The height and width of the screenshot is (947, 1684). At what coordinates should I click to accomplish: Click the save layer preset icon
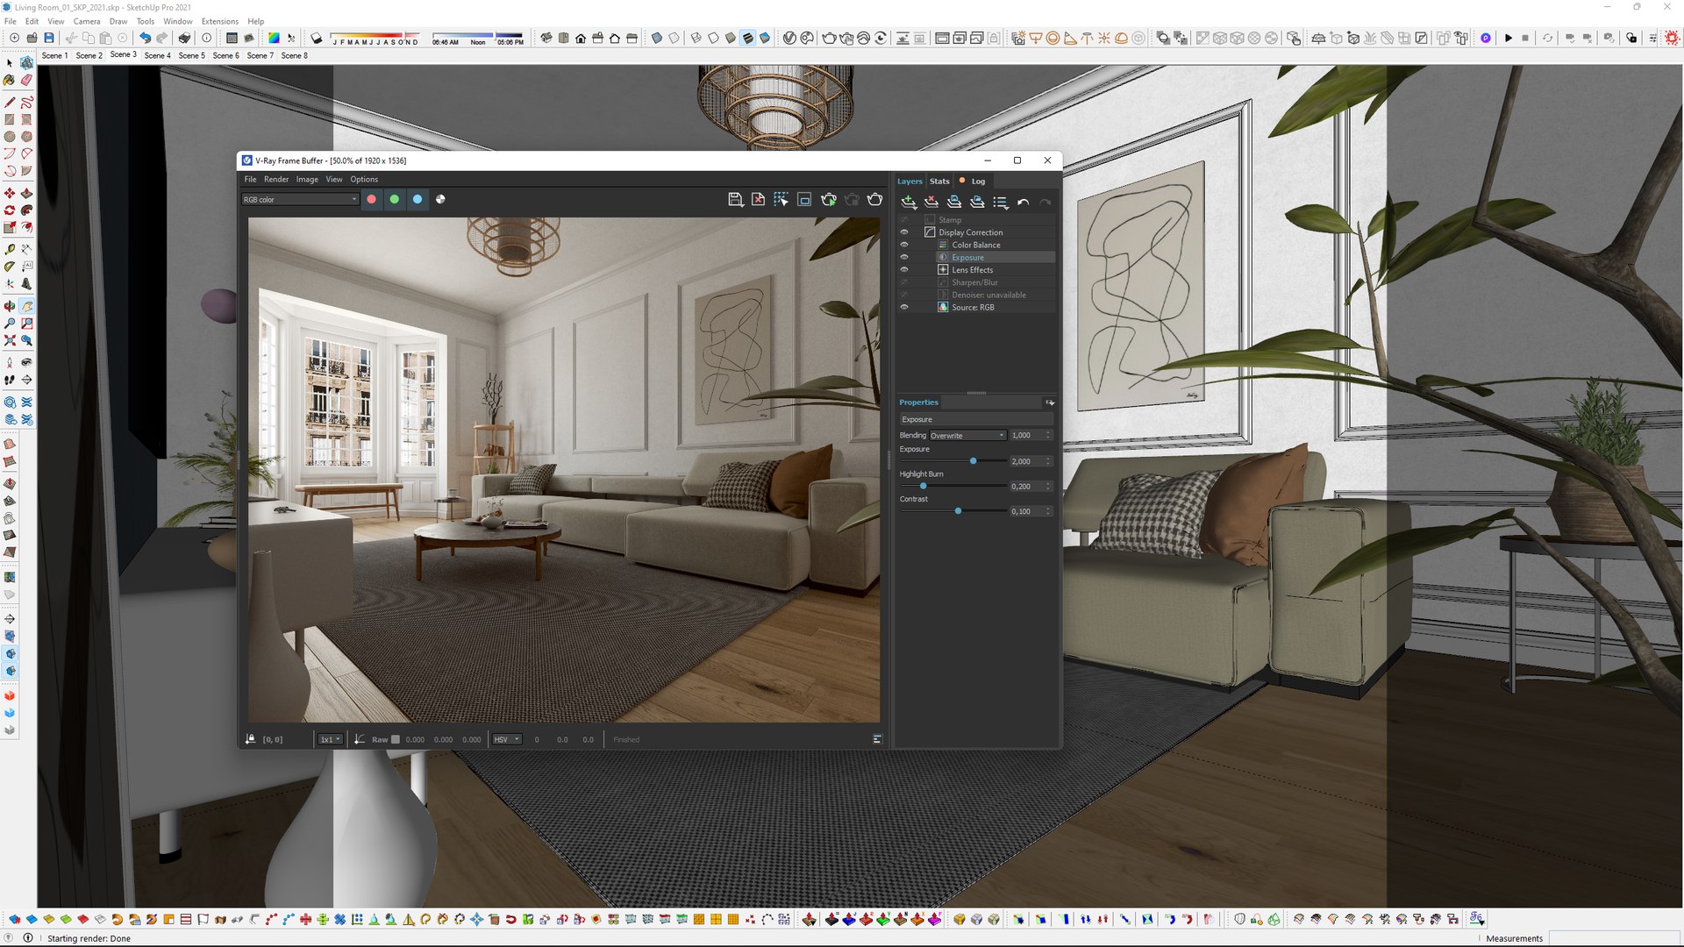pos(954,203)
